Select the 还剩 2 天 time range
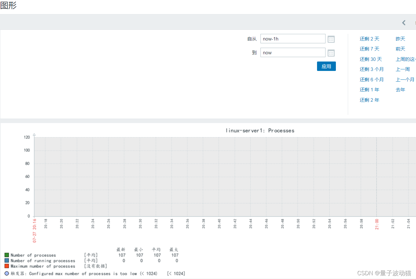This screenshot has width=416, height=279. (x=369, y=39)
